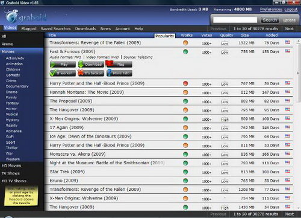
Task: Click the flag icon for Transformers 1522 MB row
Action: (x=288, y=42)
